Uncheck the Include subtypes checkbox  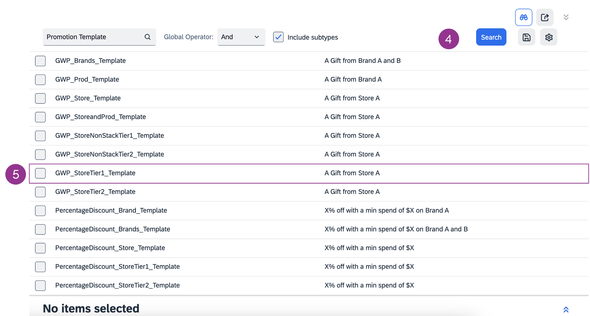click(278, 37)
